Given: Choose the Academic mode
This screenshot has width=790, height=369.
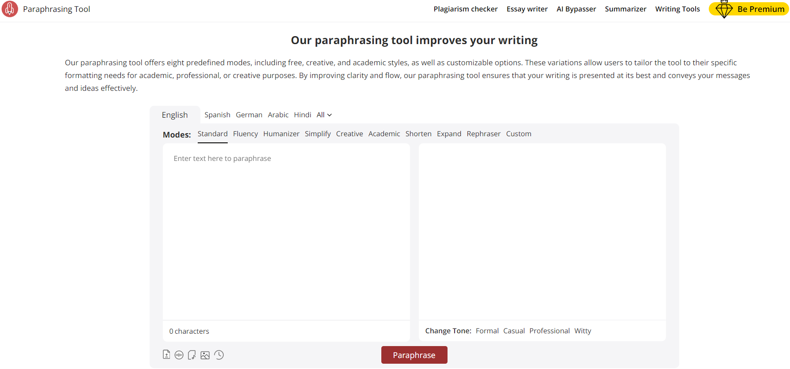Looking at the screenshot, I should click(x=384, y=134).
